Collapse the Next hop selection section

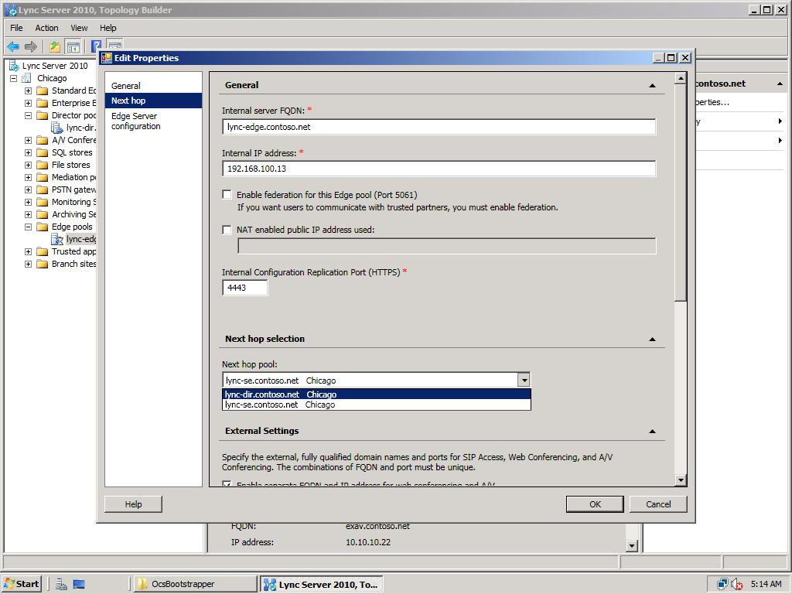(x=652, y=339)
